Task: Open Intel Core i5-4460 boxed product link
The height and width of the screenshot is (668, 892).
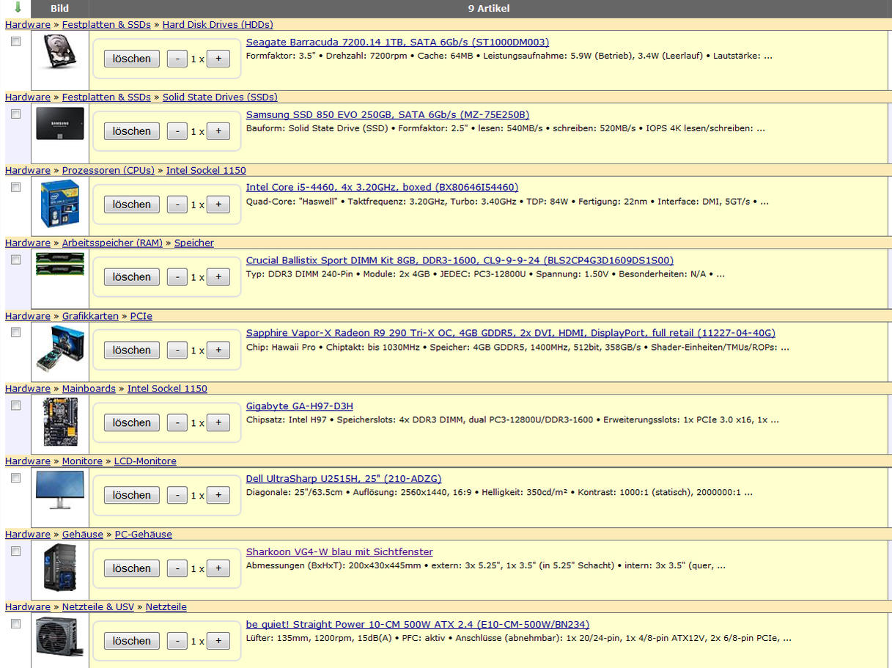Action: tap(382, 188)
